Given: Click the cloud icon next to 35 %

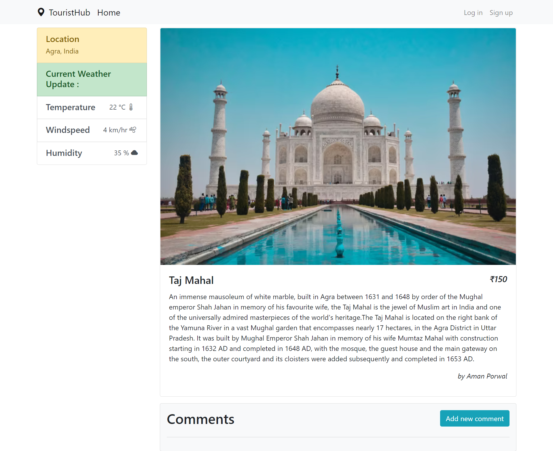Looking at the screenshot, I should [134, 153].
